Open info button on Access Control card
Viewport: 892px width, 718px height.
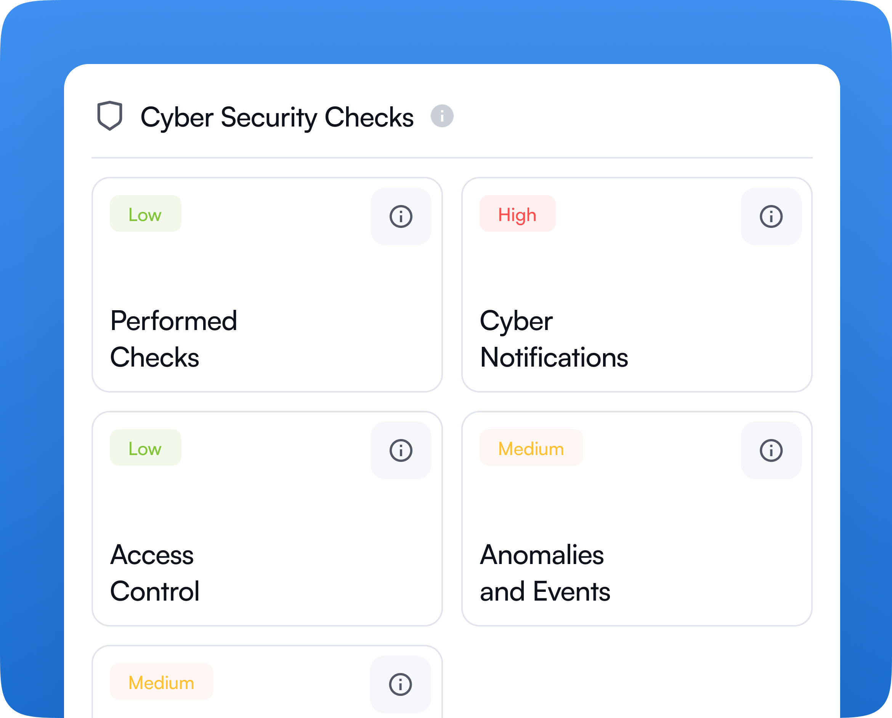(x=401, y=450)
